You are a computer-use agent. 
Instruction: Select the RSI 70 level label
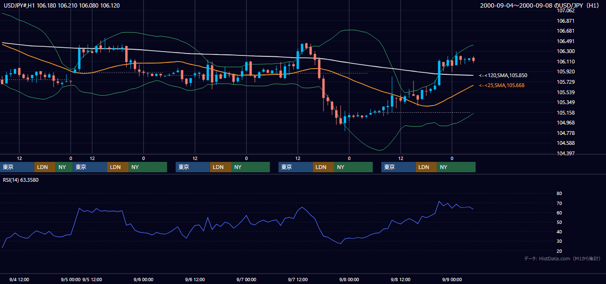559,203
